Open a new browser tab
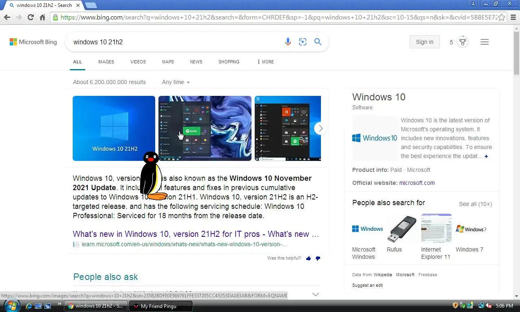 pos(91,5)
